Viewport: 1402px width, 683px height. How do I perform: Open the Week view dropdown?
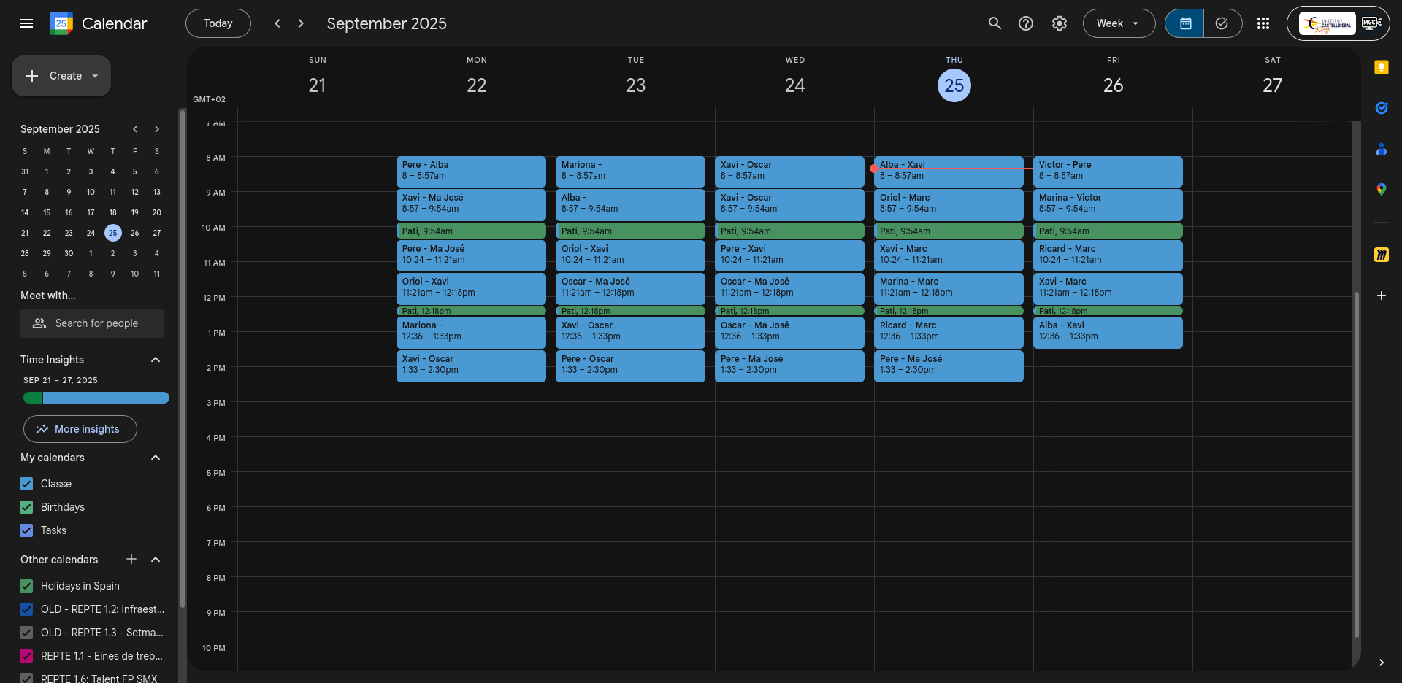pyautogui.click(x=1118, y=23)
